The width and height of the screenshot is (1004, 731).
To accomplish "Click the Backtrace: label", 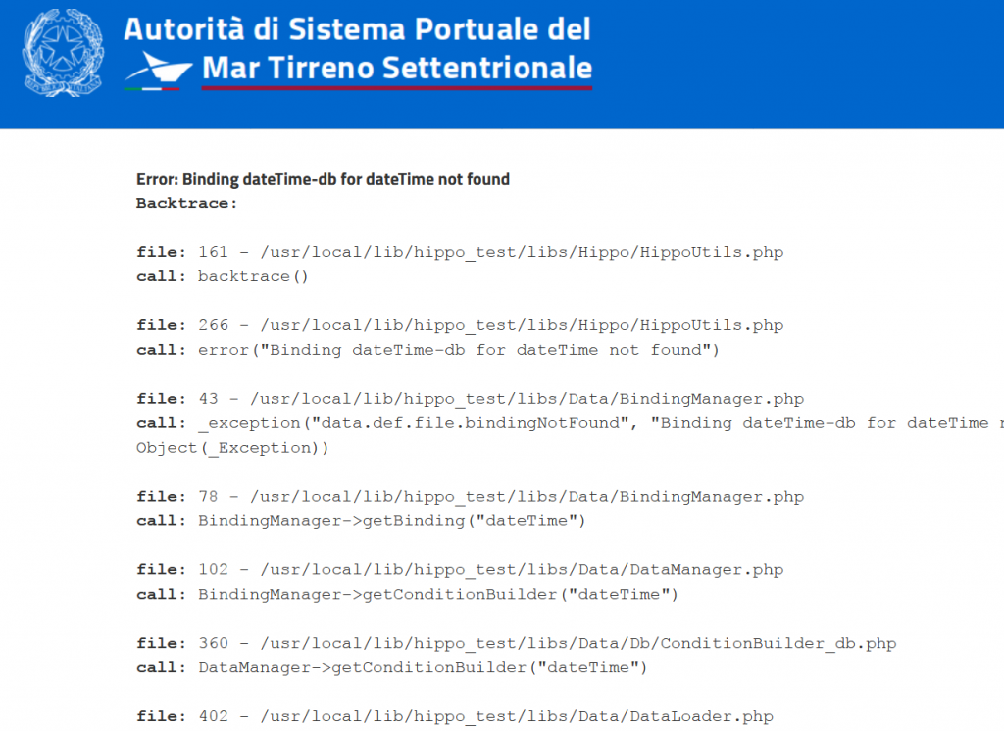I will 186,203.
